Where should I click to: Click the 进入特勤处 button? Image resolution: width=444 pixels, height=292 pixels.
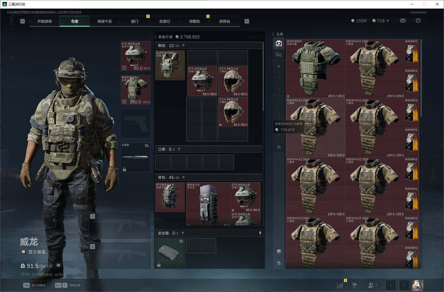point(34,285)
